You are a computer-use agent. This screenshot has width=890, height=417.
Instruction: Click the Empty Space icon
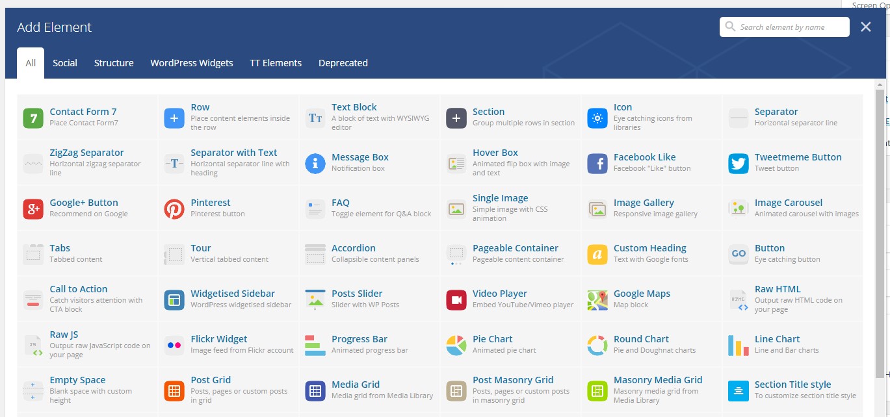tap(33, 391)
